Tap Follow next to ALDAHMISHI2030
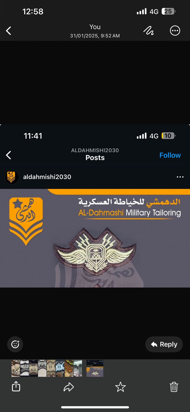Viewport: 190px width, 412px height. 170,155
